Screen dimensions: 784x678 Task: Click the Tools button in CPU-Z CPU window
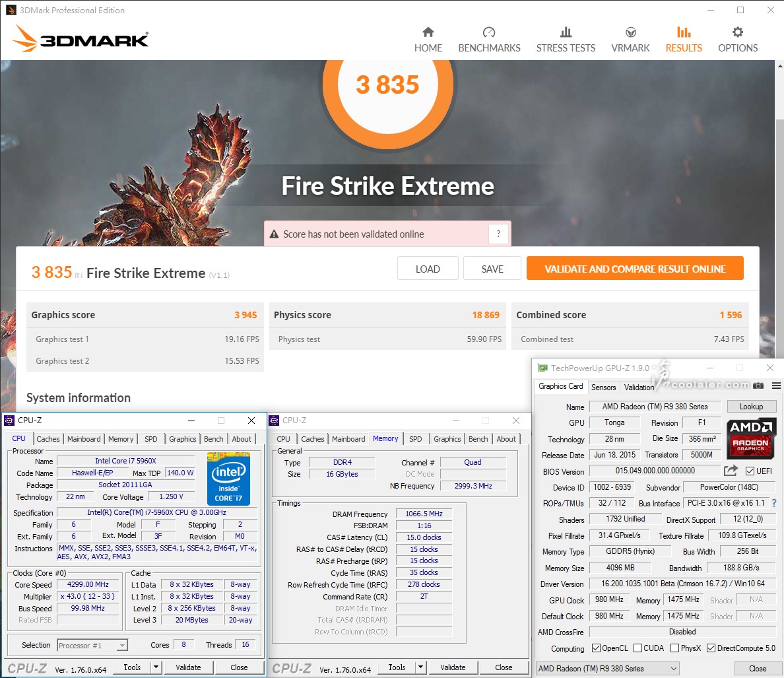point(132,667)
